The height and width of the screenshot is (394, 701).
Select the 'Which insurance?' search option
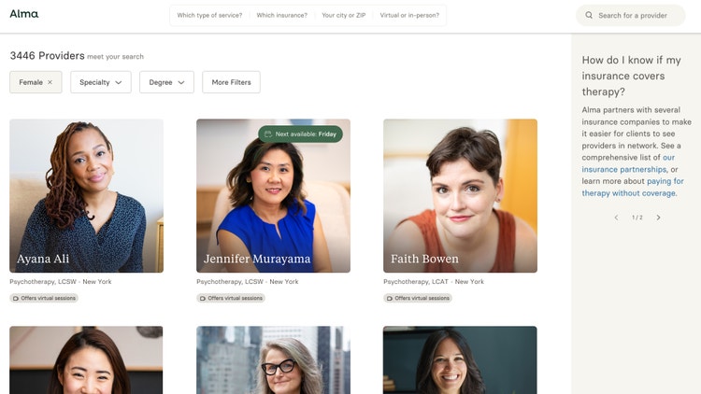point(281,15)
